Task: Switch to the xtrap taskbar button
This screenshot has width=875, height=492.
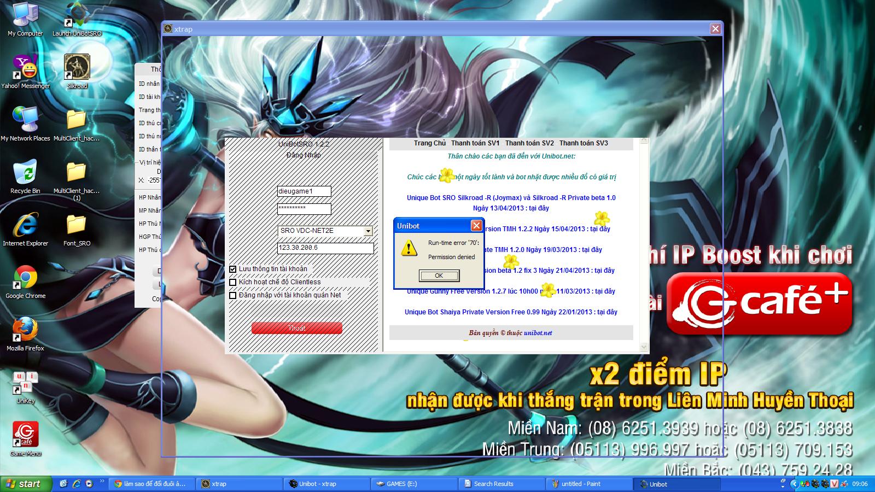Action: pos(238,484)
